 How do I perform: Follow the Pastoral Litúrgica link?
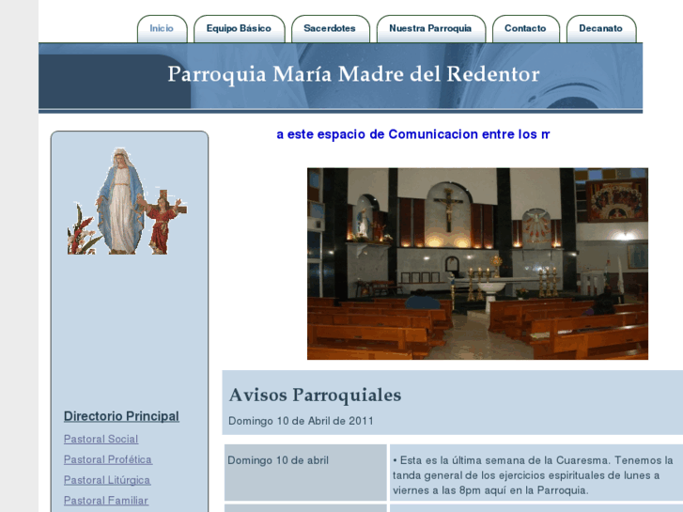(107, 480)
